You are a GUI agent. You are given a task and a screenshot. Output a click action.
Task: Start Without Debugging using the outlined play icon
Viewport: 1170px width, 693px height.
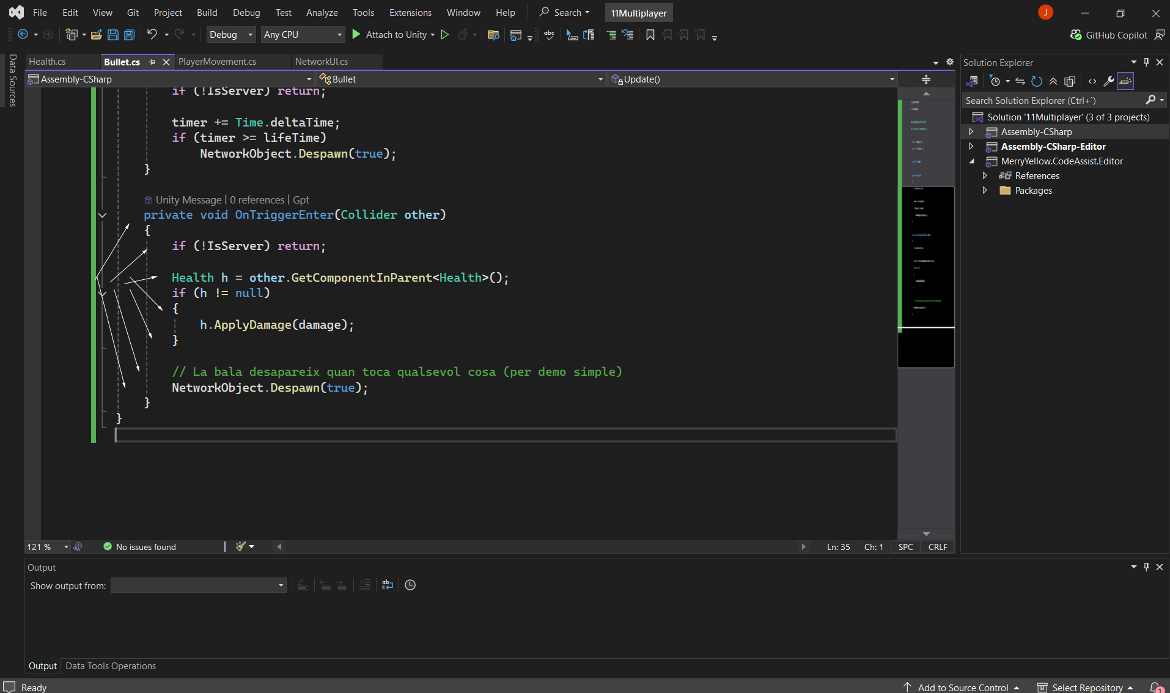click(445, 35)
